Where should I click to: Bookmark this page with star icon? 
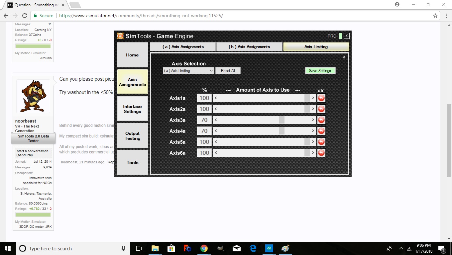(435, 16)
